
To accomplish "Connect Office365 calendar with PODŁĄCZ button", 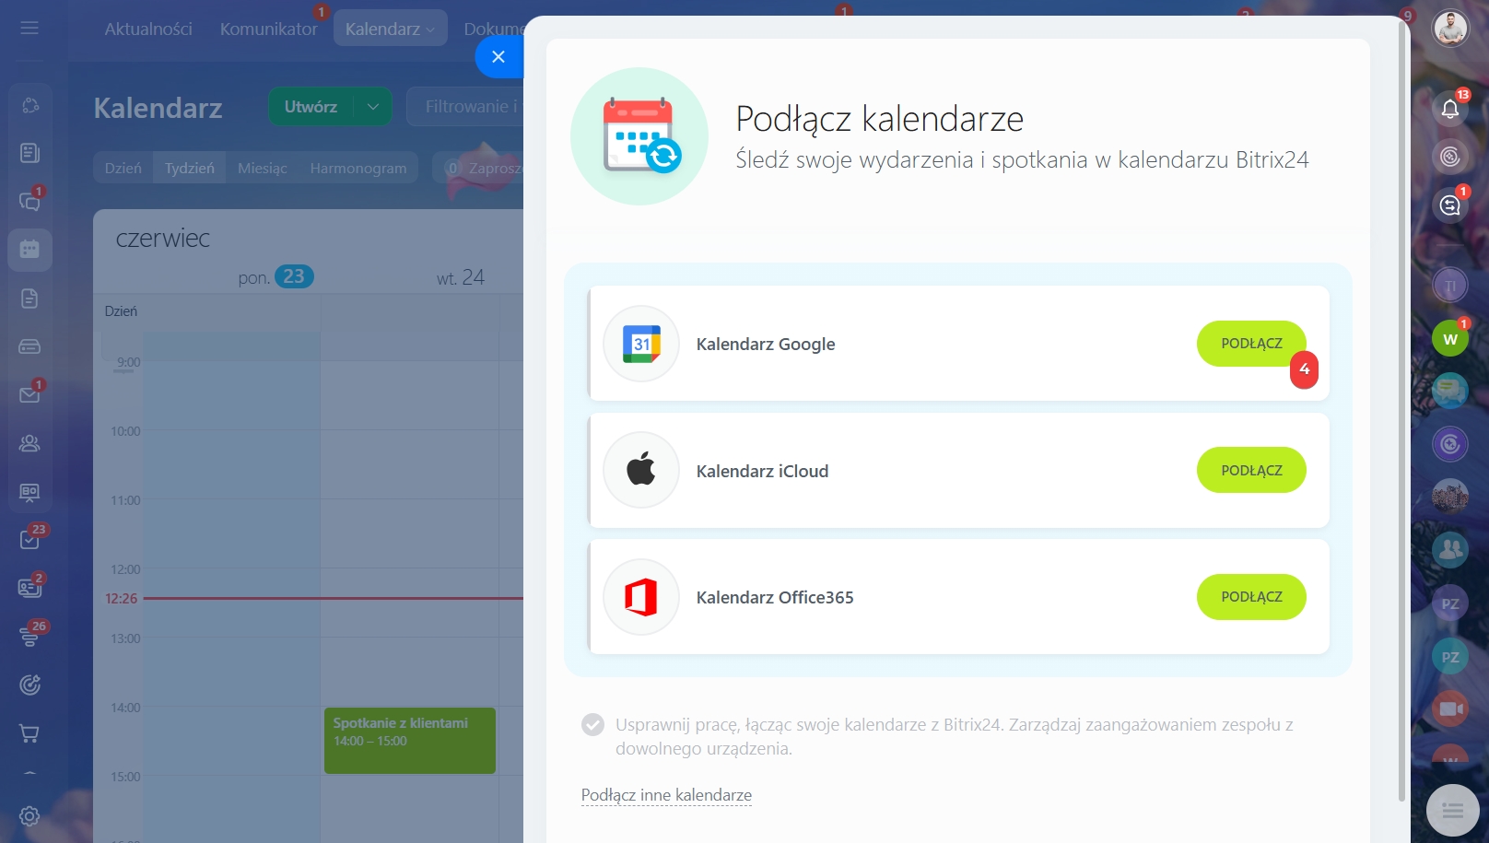I will tap(1251, 597).
